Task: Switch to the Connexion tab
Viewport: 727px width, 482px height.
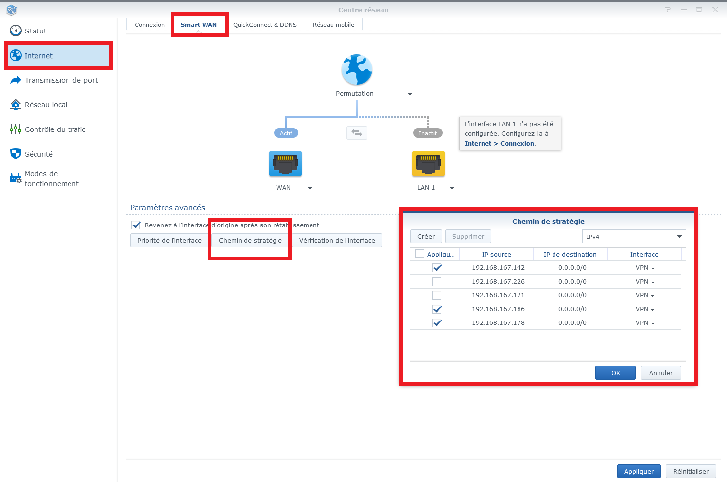Action: 150,25
